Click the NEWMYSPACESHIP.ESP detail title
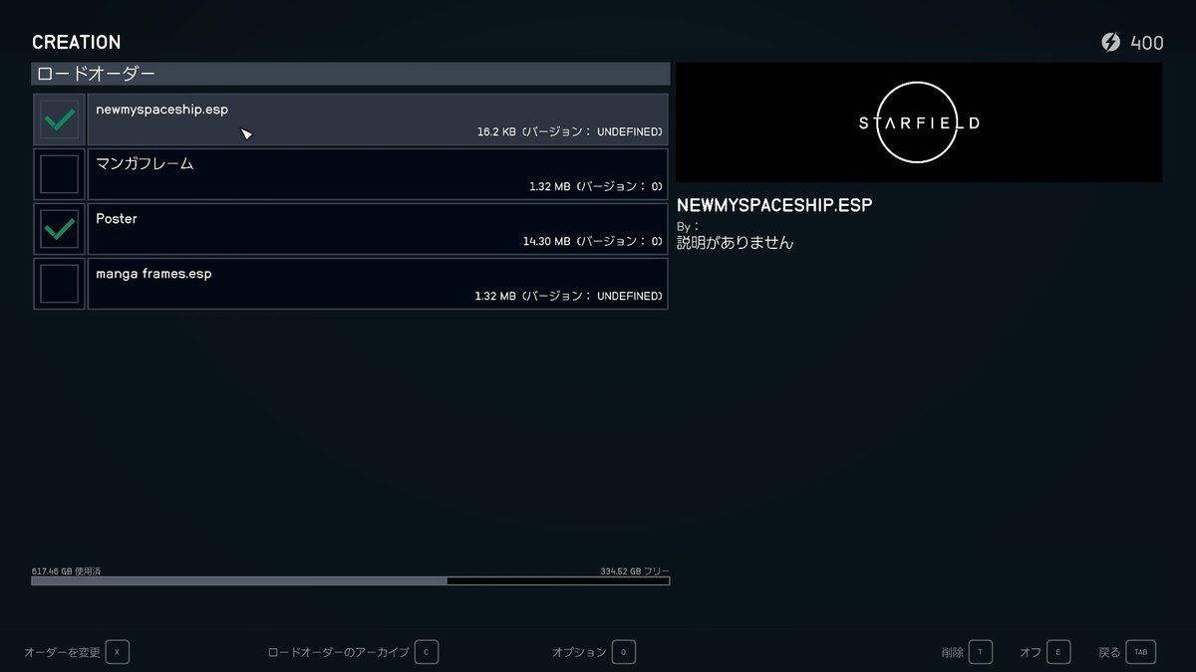The image size is (1196, 672). [x=774, y=205]
